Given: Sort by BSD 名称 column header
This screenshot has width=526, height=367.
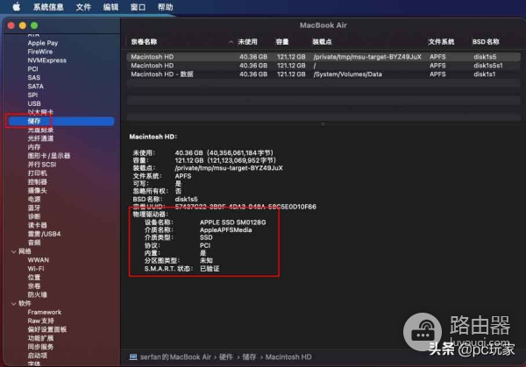Looking at the screenshot, I should (x=486, y=42).
